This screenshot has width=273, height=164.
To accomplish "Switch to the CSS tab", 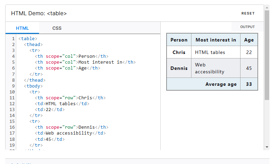I will (57, 28).
